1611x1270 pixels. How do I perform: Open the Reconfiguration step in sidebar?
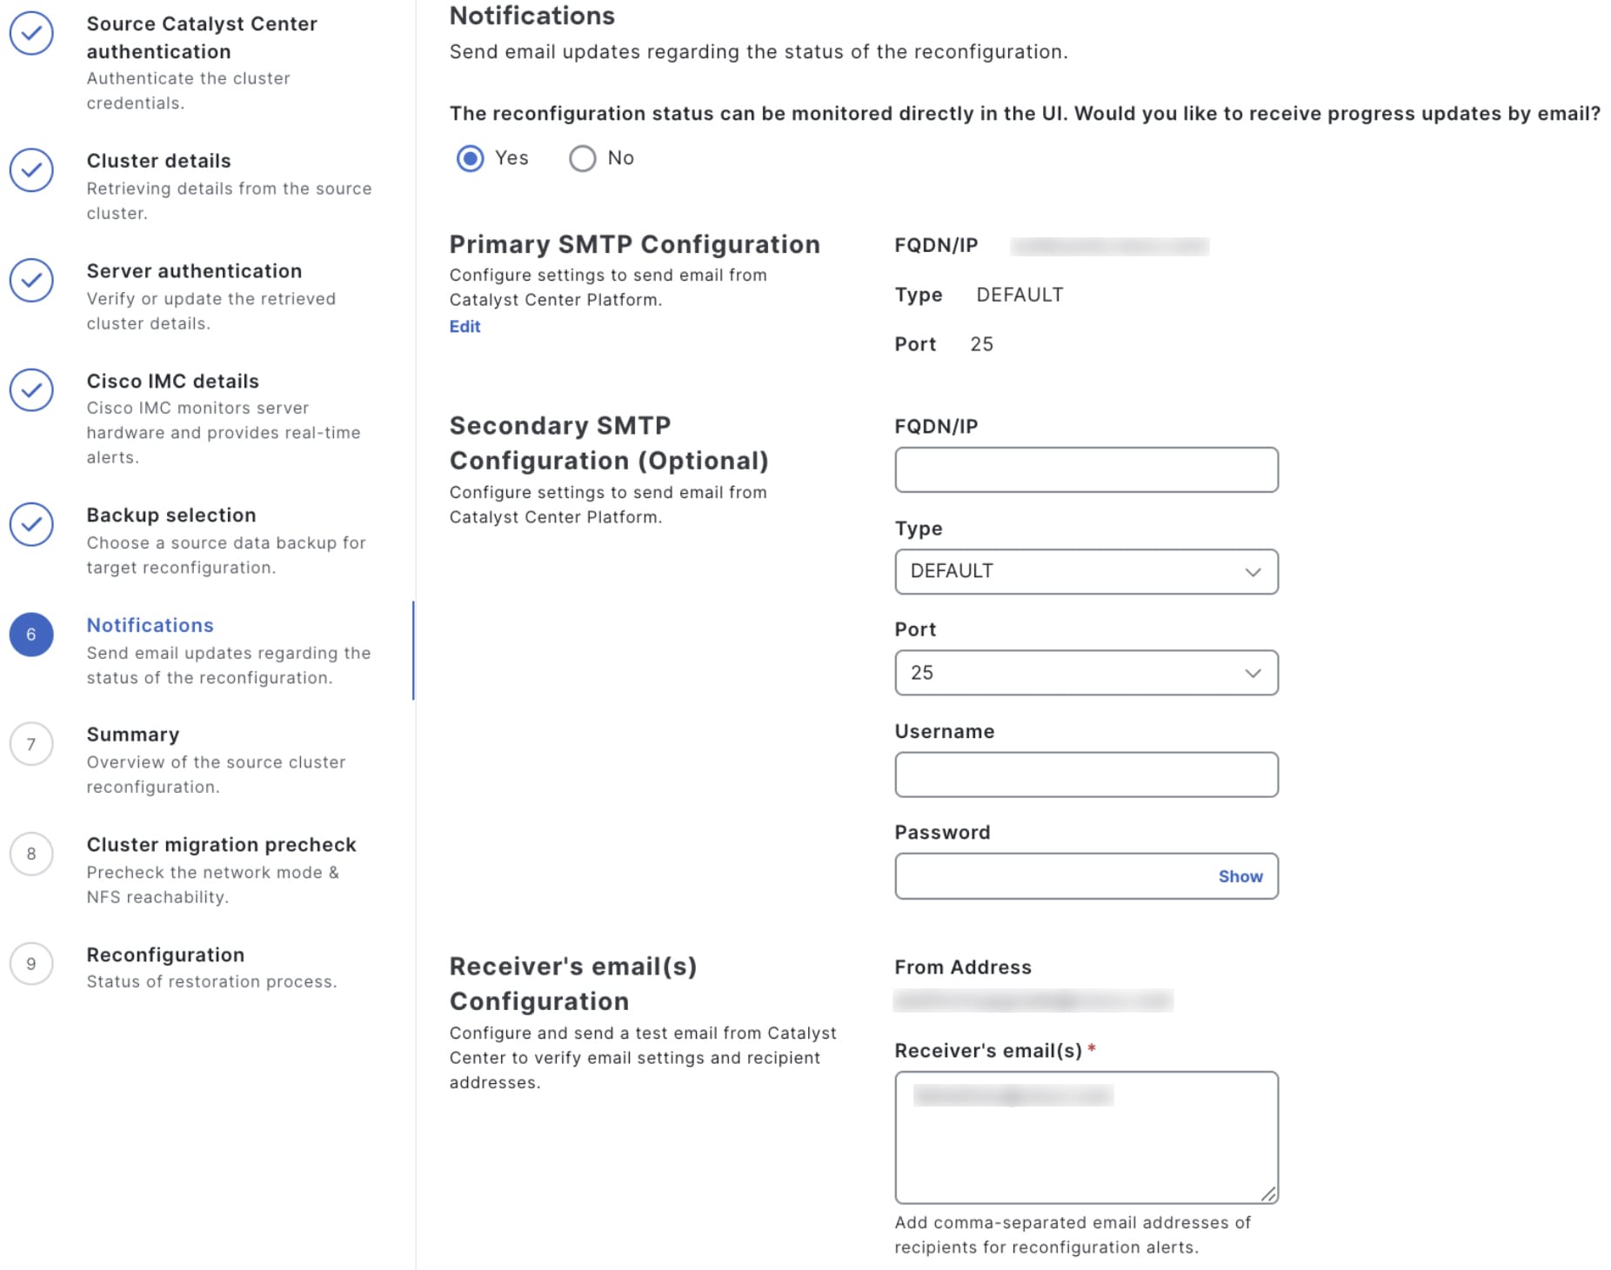pyautogui.click(x=165, y=954)
